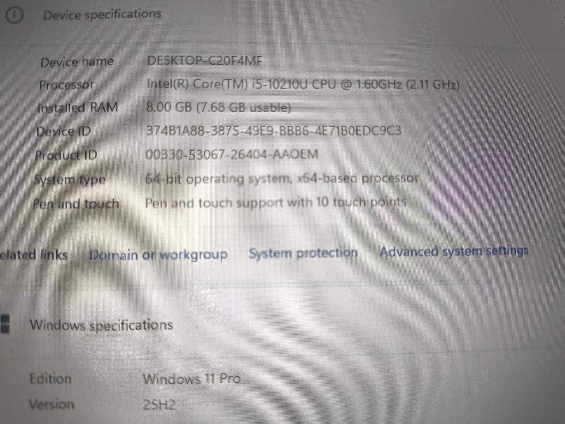Select the Product ID 00330-53067-26404-AAOEM value
565x424 pixels.
point(232,154)
